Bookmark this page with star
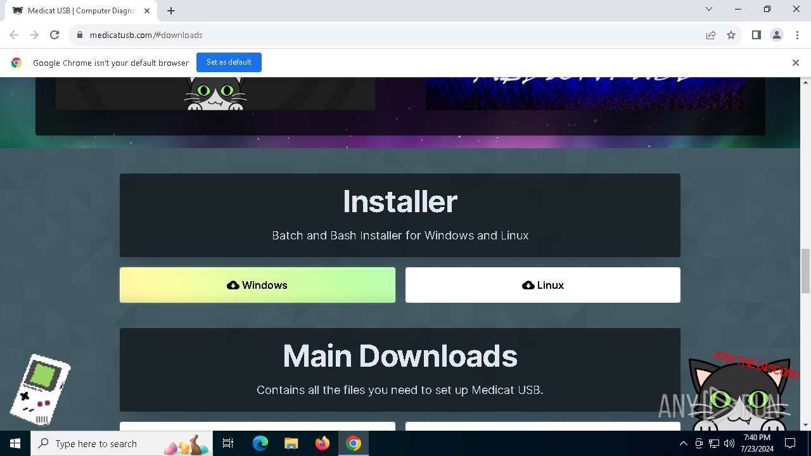Viewport: 811px width, 456px height. point(731,35)
